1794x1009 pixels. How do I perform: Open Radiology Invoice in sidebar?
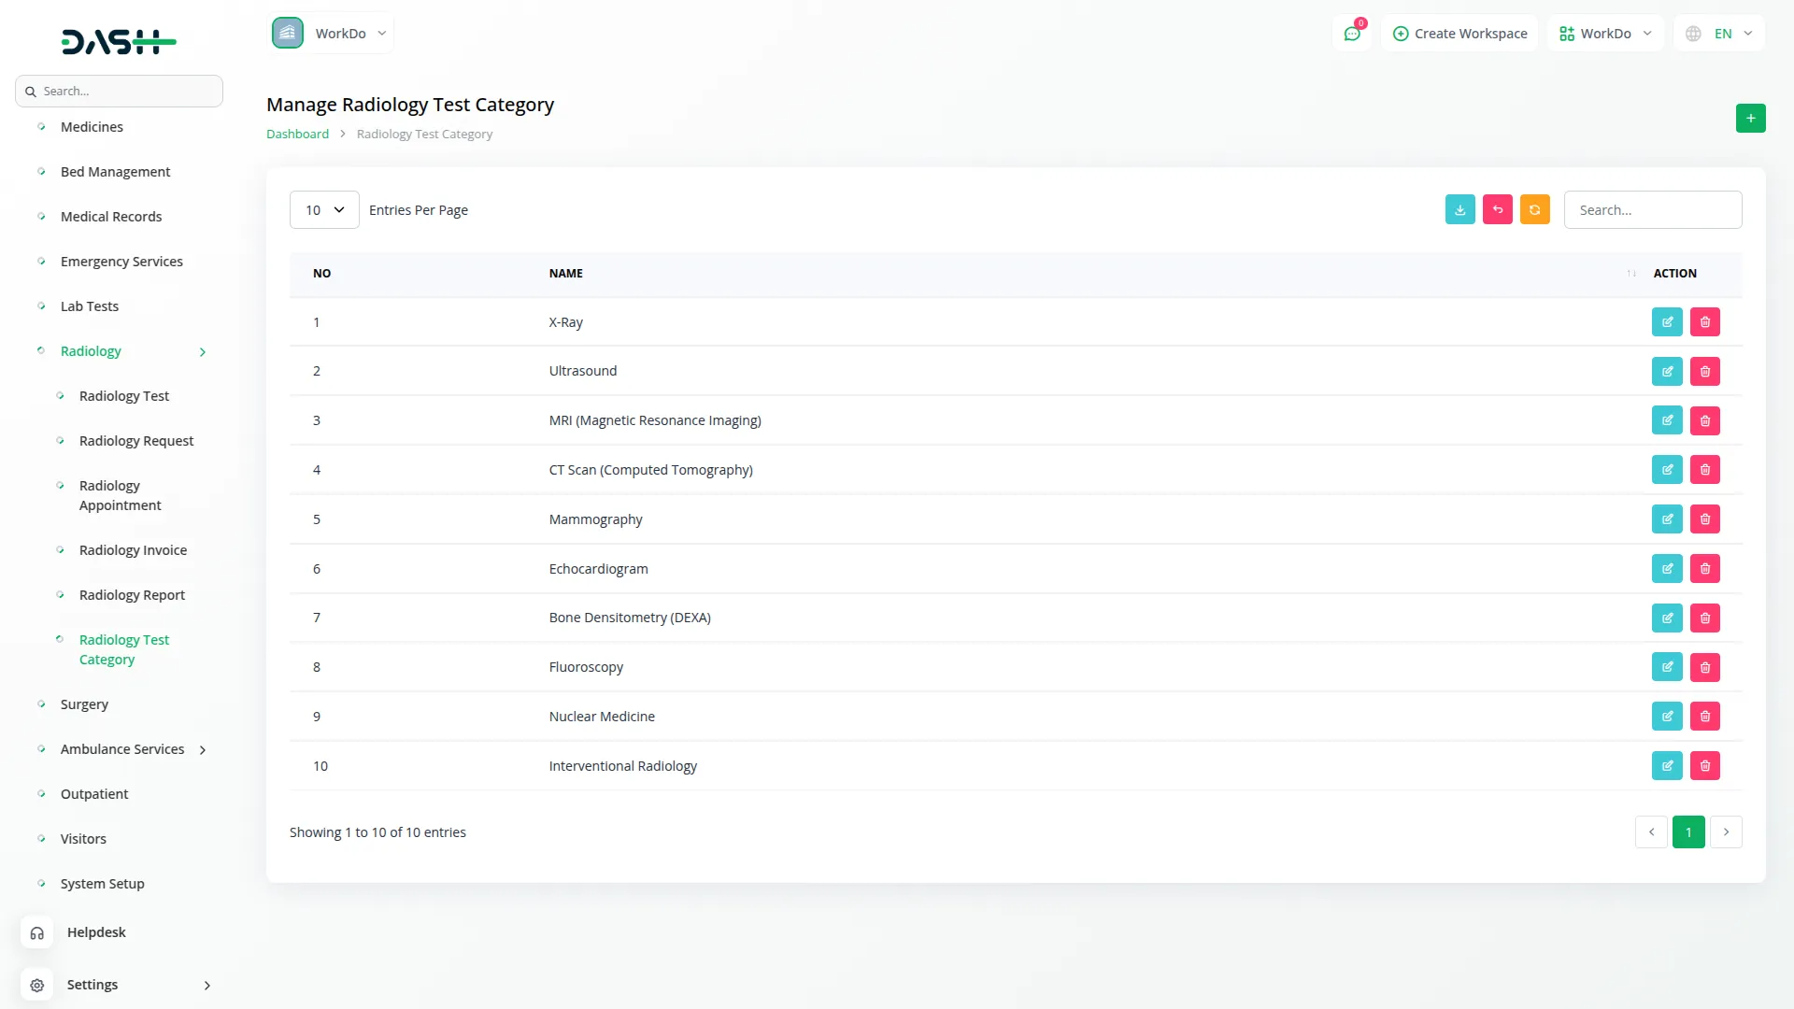[x=133, y=550]
